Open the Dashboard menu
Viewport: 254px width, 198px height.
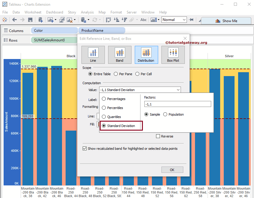pyautogui.click(x=55, y=12)
